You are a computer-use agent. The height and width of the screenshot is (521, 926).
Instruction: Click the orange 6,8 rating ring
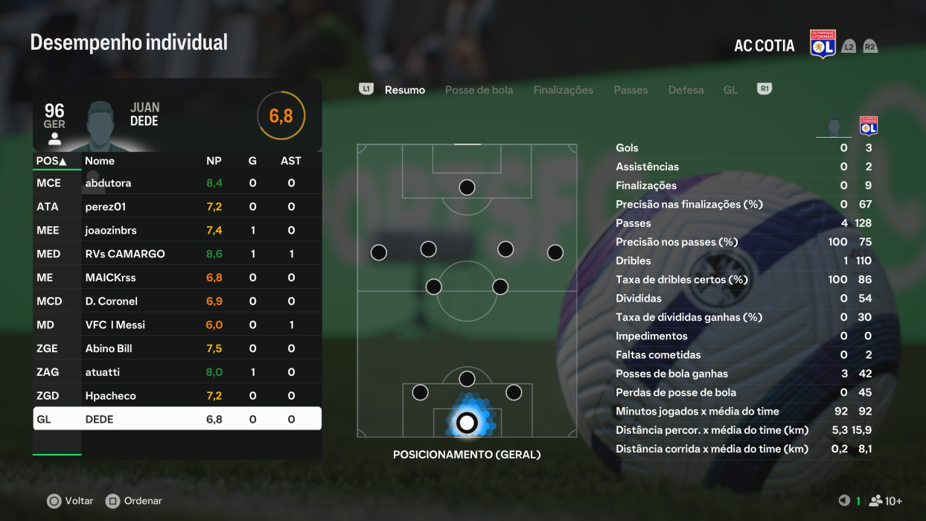click(x=281, y=115)
